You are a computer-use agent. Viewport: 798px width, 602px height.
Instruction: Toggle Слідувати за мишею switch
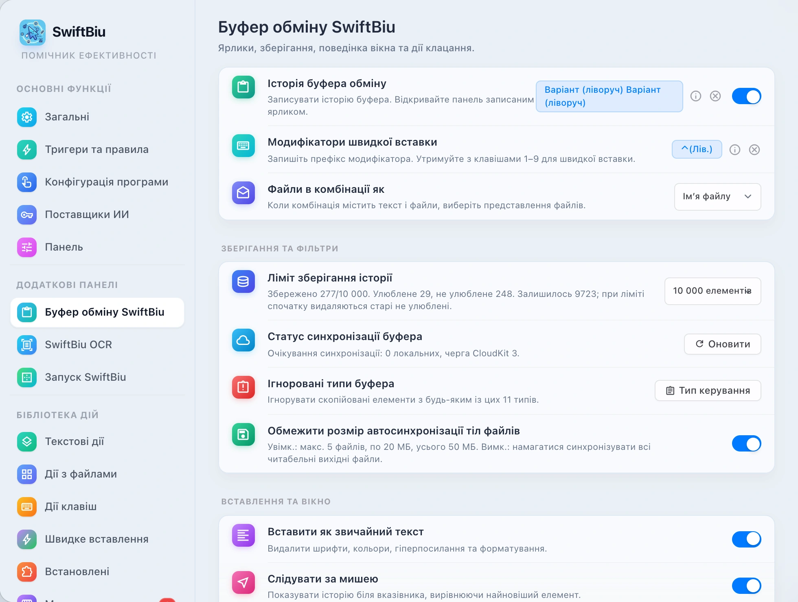tap(747, 586)
